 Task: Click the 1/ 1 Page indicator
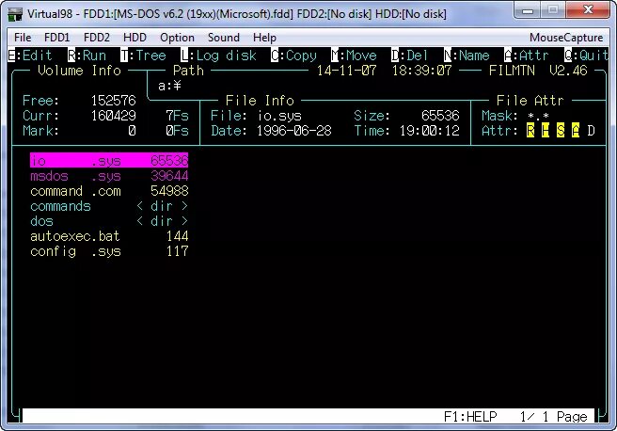553,416
